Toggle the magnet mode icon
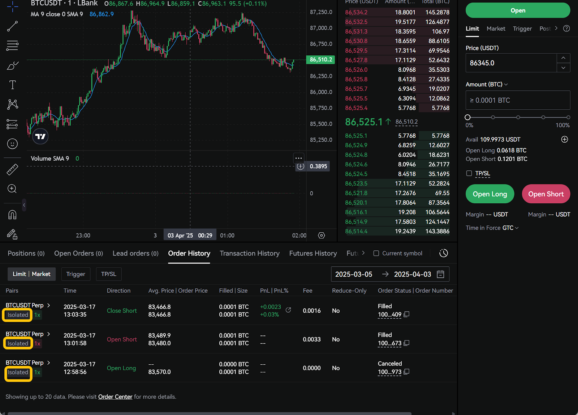Viewport: 578px width, 415px height. point(12,215)
